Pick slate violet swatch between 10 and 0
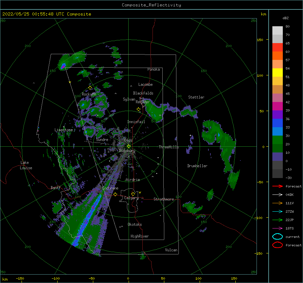This screenshot has height=283, width=303. tap(277, 156)
